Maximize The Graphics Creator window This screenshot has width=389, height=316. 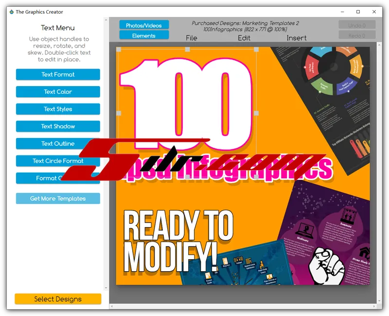coord(358,12)
